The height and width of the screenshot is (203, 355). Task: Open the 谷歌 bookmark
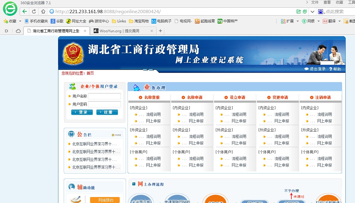point(57,21)
